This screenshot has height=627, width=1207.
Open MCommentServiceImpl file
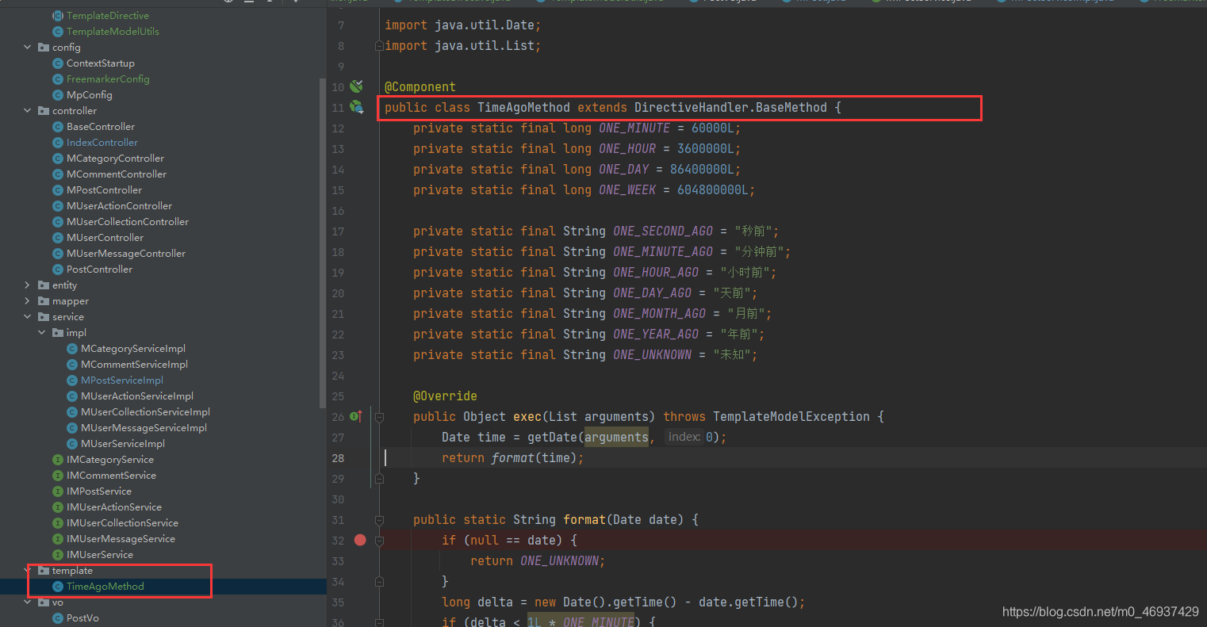point(134,365)
